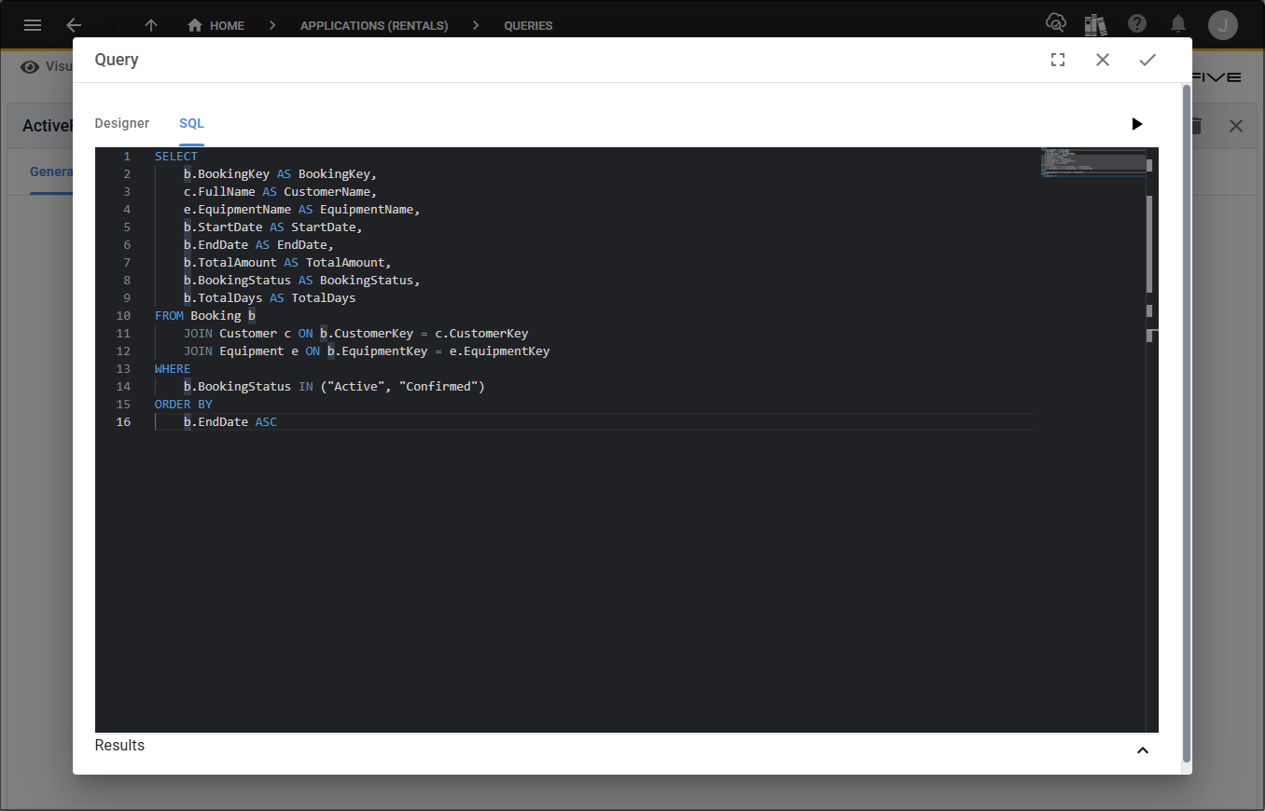1265x811 pixels.
Task: Open QUERIES breadcrumb
Action: click(528, 26)
